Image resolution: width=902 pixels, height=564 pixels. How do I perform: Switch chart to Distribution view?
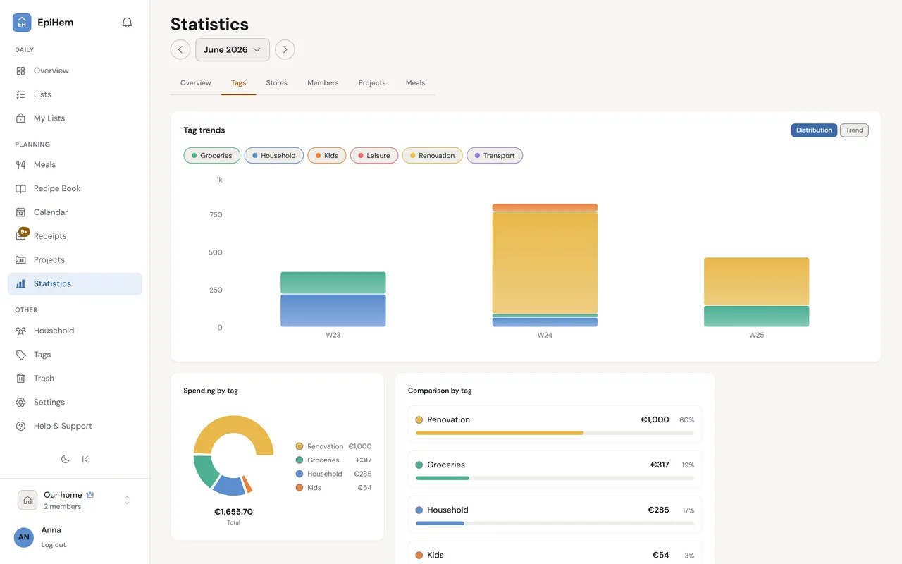[814, 130]
